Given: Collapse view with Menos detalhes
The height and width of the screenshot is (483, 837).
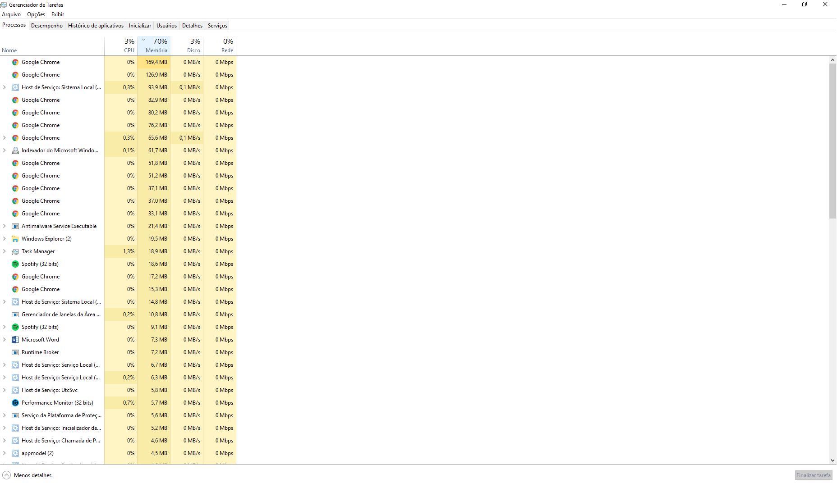Looking at the screenshot, I should coord(27,475).
